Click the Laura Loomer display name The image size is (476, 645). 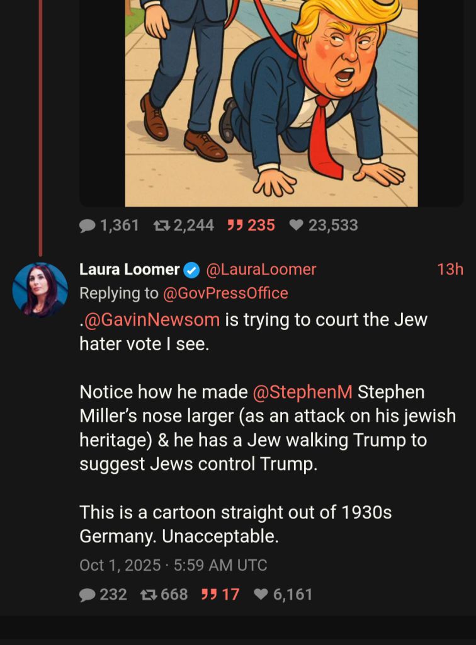point(129,270)
